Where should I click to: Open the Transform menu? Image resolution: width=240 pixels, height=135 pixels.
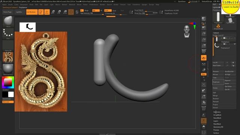[x=136, y=4]
